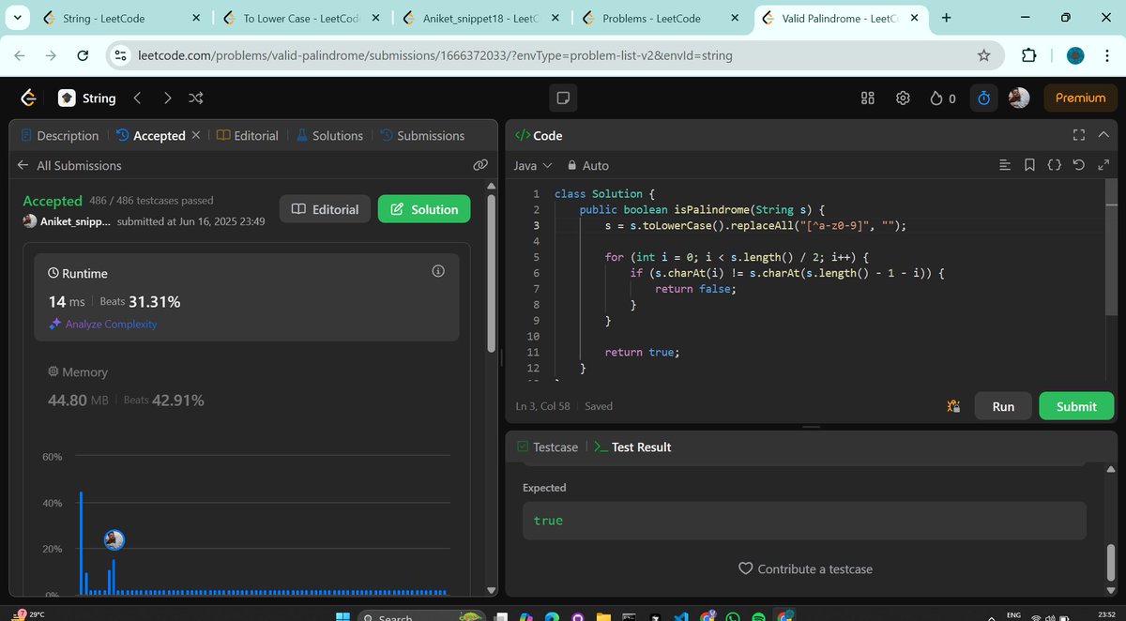Close the 'String - LeetCode' browser tab
The height and width of the screenshot is (621, 1126).
click(x=195, y=18)
